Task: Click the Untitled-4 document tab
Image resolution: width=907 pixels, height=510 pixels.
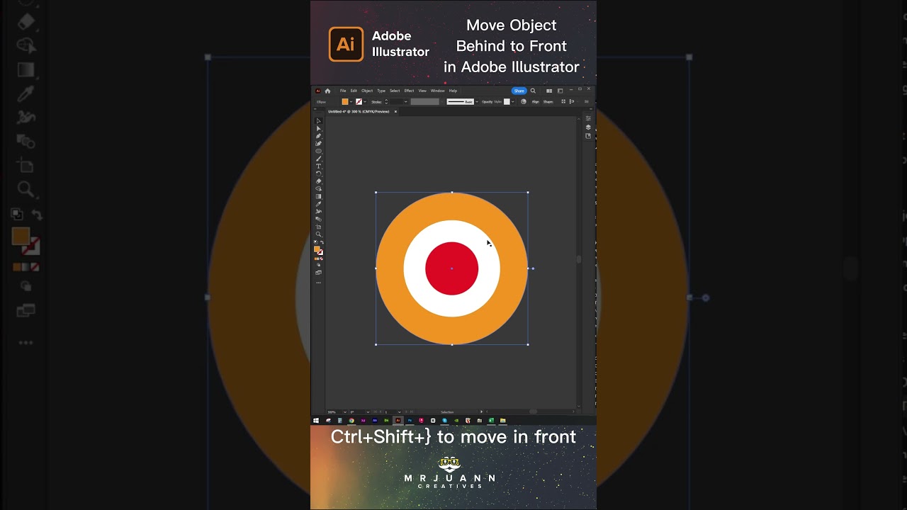Action: coord(359,112)
